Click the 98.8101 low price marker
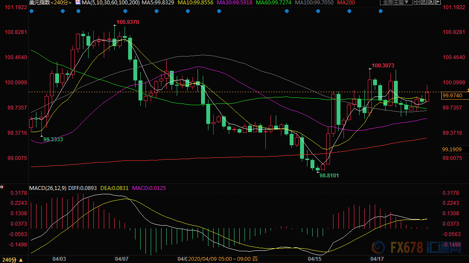The width and height of the screenshot is (469, 263). (329, 175)
